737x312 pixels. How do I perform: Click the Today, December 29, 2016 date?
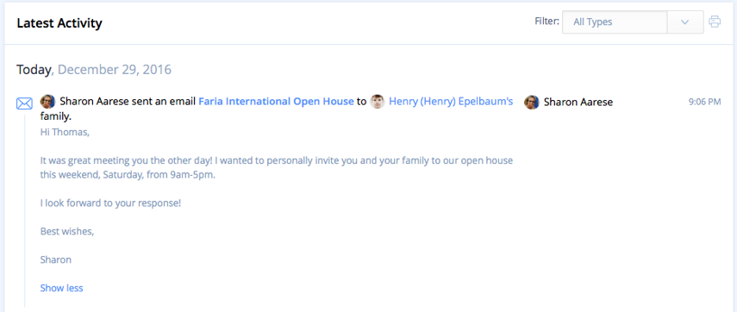[94, 70]
